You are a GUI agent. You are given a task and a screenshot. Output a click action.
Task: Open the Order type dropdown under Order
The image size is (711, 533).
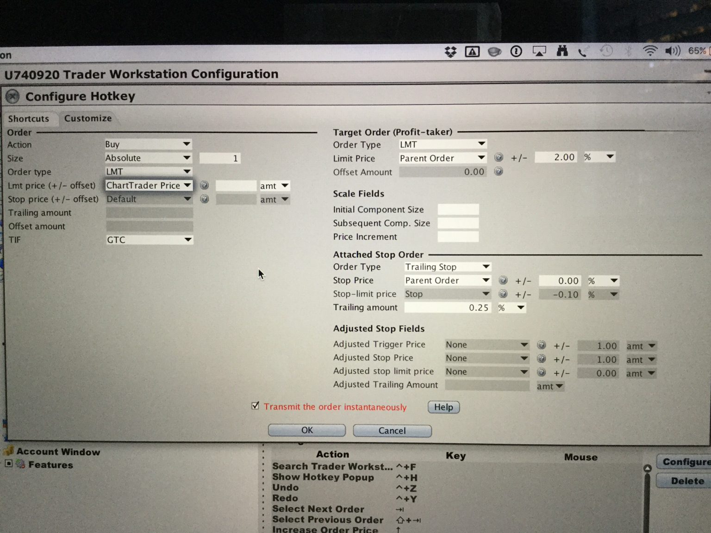pos(148,172)
